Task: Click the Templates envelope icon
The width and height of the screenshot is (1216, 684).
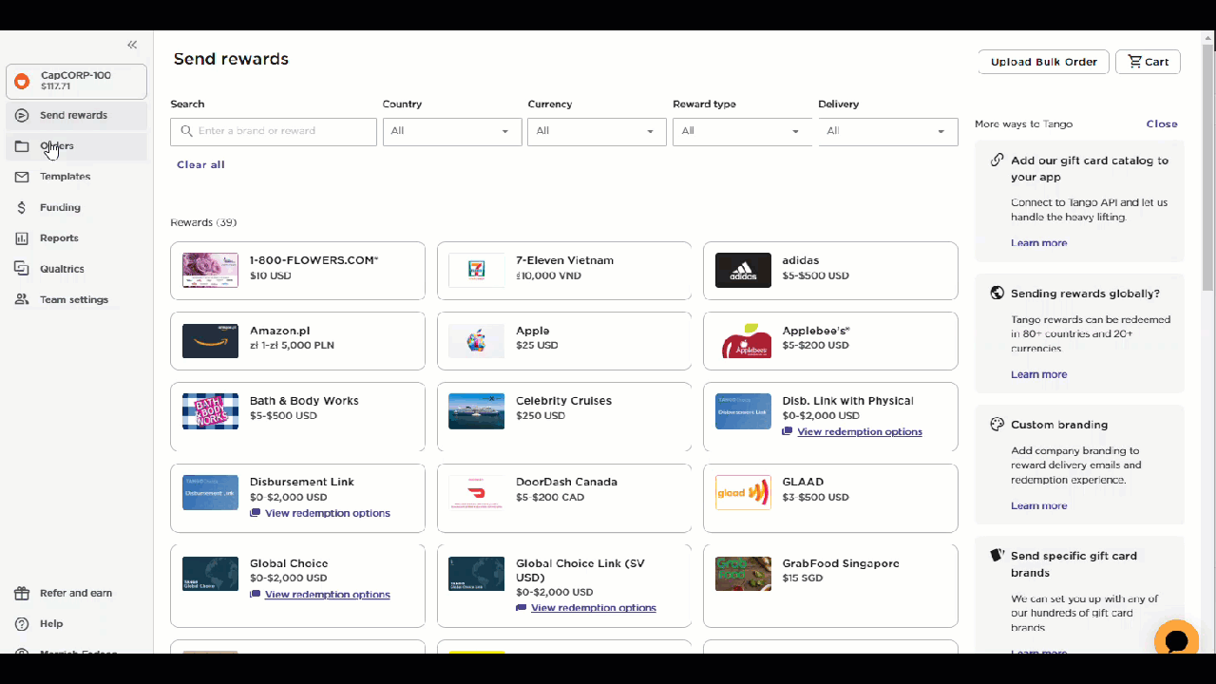Action: [x=22, y=177]
